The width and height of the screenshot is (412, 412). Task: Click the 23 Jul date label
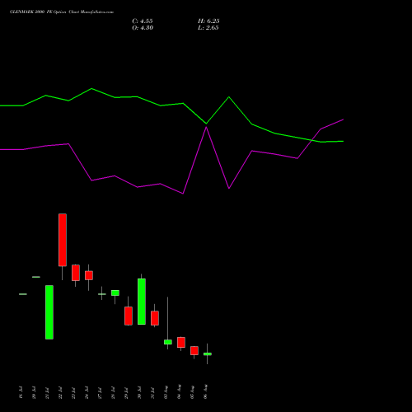(x=73, y=392)
